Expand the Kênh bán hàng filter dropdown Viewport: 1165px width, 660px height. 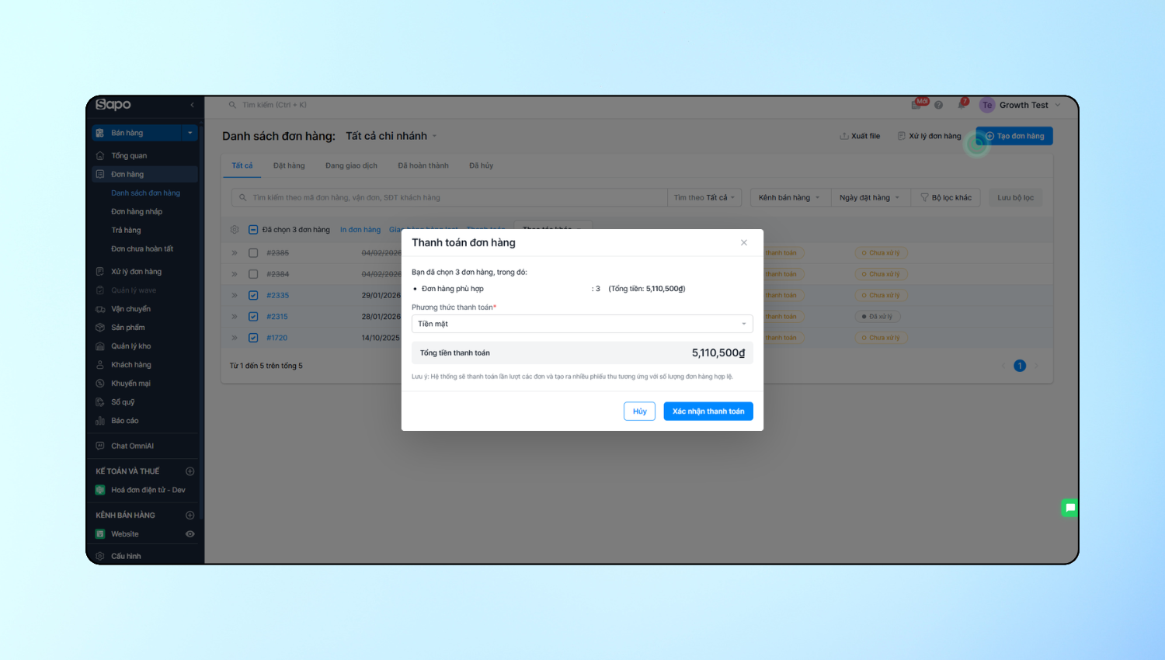[789, 198]
